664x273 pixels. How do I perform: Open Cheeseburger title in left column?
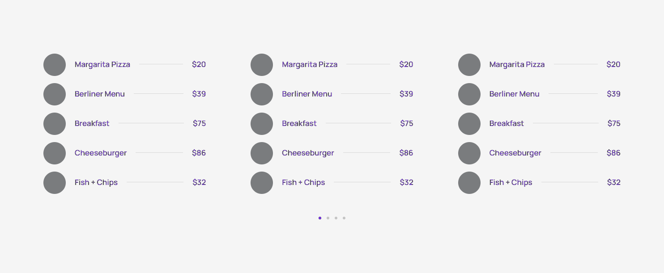101,153
